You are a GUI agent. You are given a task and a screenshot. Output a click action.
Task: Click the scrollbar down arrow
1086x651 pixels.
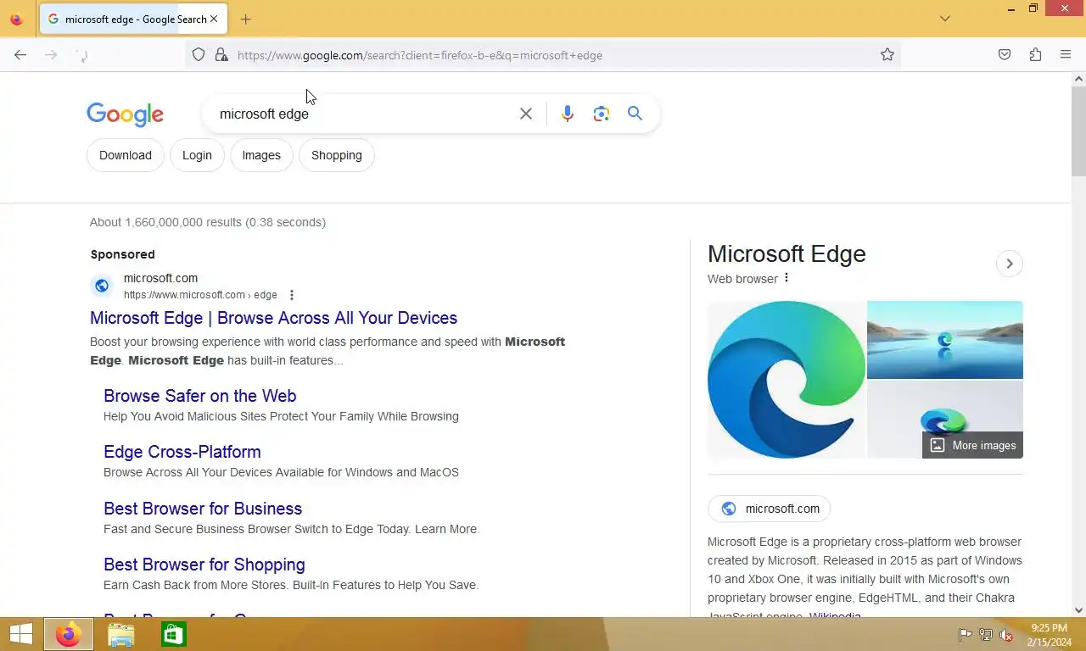[x=1078, y=609]
